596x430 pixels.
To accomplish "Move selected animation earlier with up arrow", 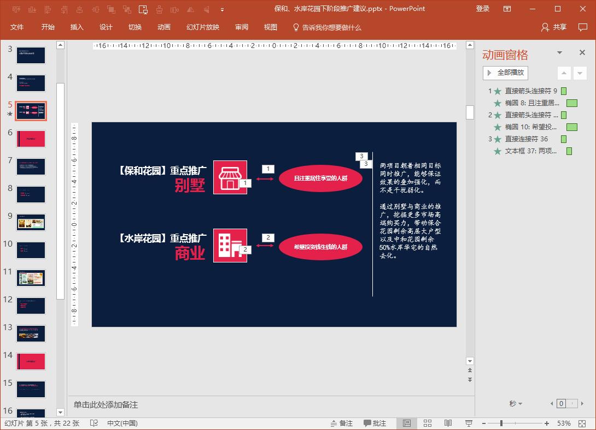I will (565, 73).
